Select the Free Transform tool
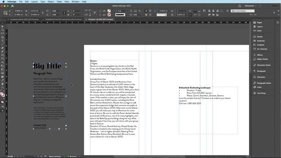This screenshot has width=281, height=158. point(3,66)
